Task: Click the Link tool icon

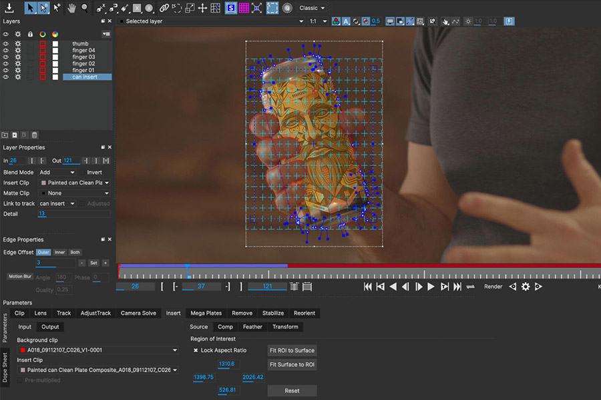Action: click(x=164, y=7)
